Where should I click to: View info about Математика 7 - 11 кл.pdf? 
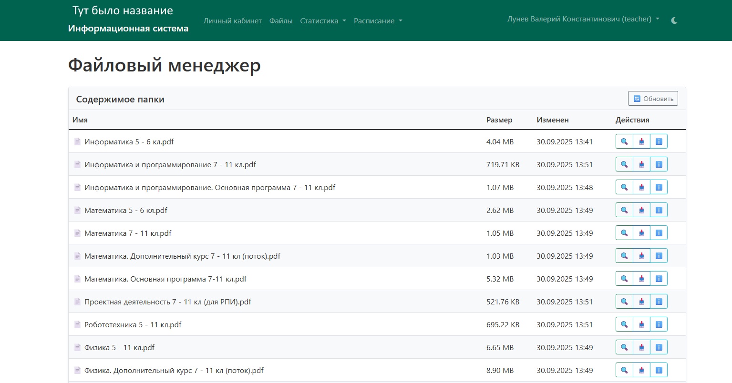659,232
